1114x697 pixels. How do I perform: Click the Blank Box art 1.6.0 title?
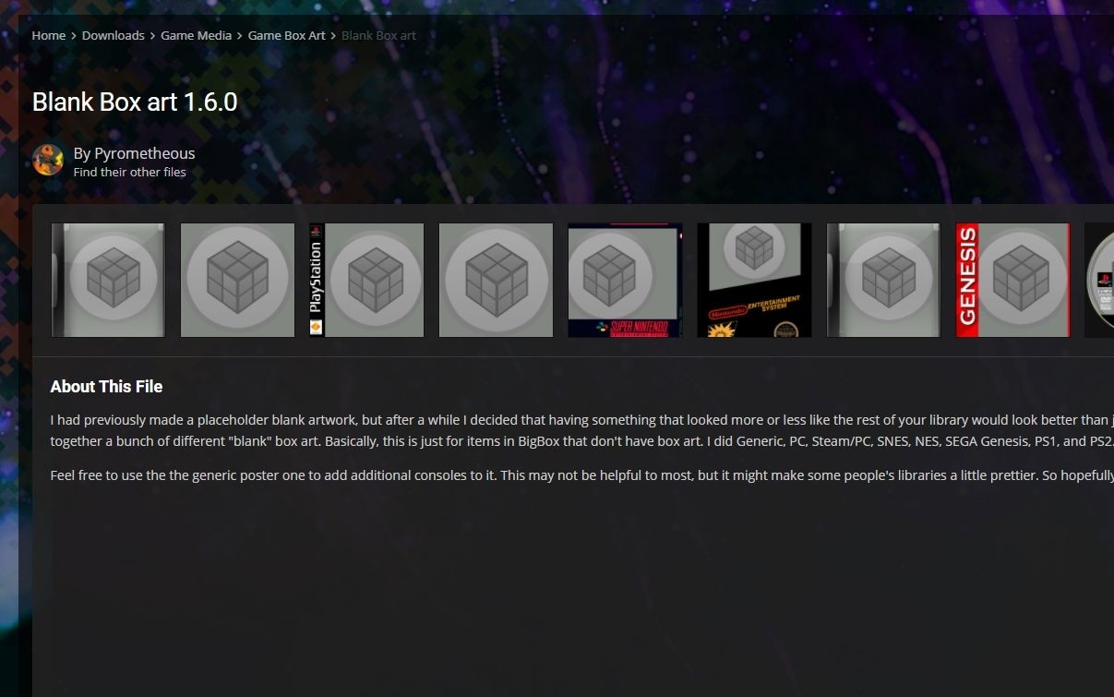[x=135, y=102]
